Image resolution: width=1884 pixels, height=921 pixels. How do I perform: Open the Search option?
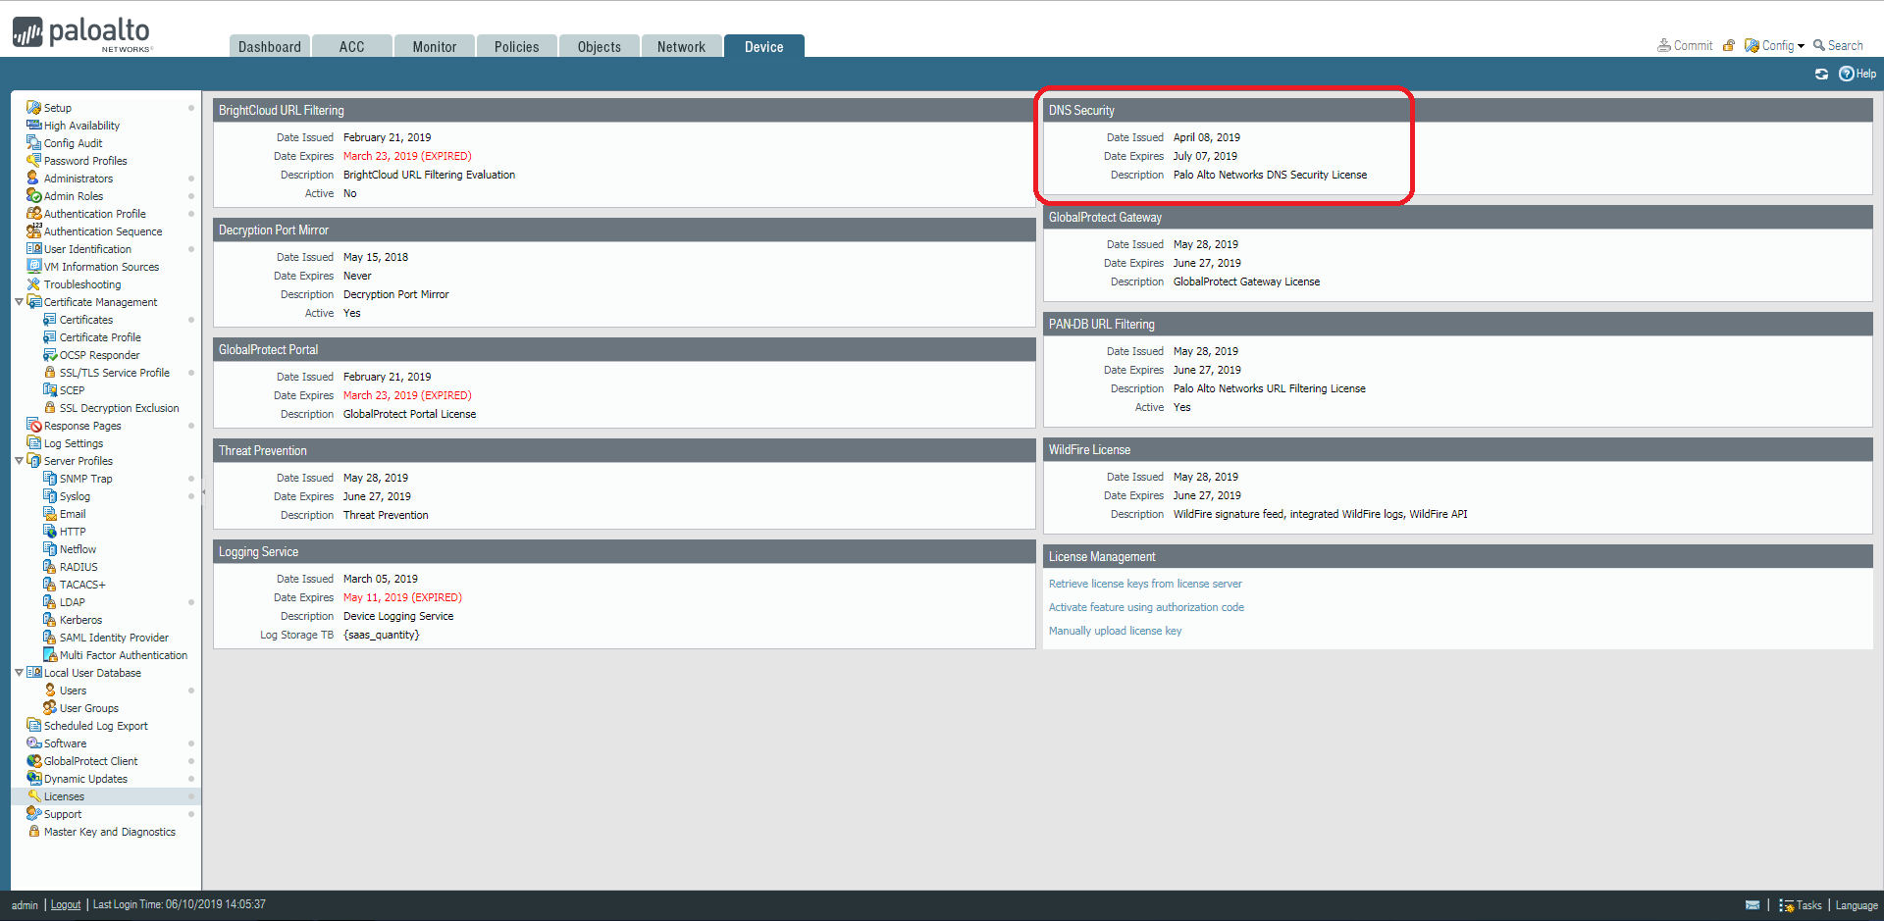[1838, 45]
